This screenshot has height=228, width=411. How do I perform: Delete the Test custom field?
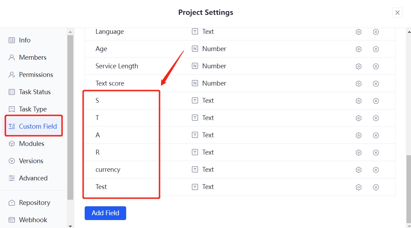[x=376, y=187]
